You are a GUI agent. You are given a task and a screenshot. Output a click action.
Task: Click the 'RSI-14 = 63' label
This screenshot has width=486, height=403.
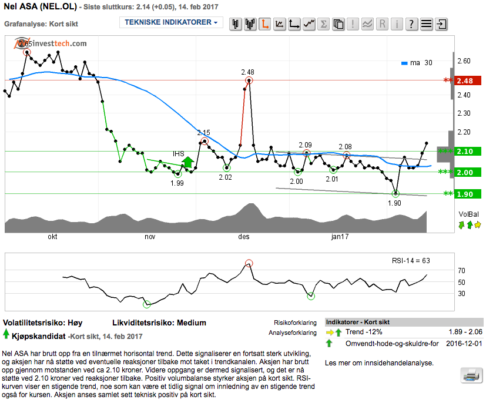[x=411, y=261]
